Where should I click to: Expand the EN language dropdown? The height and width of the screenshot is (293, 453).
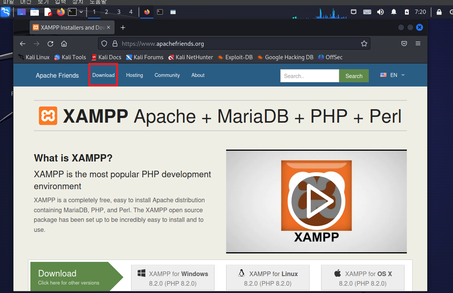(x=393, y=75)
